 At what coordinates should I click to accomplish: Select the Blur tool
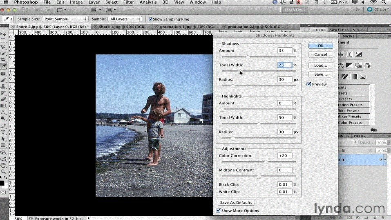[3, 112]
